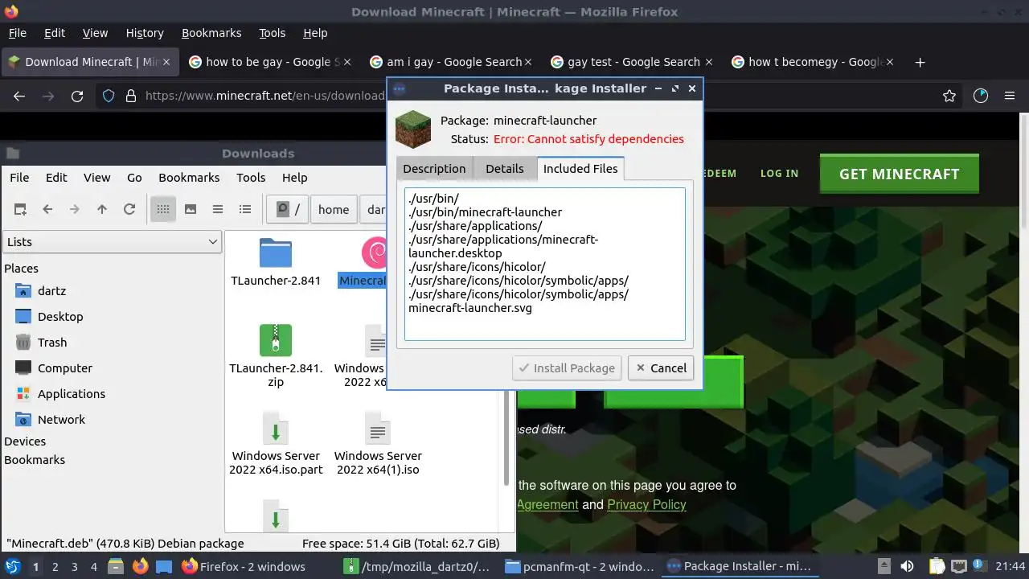Open Firefox Bookmarks menu
The image size is (1029, 579).
[211, 33]
